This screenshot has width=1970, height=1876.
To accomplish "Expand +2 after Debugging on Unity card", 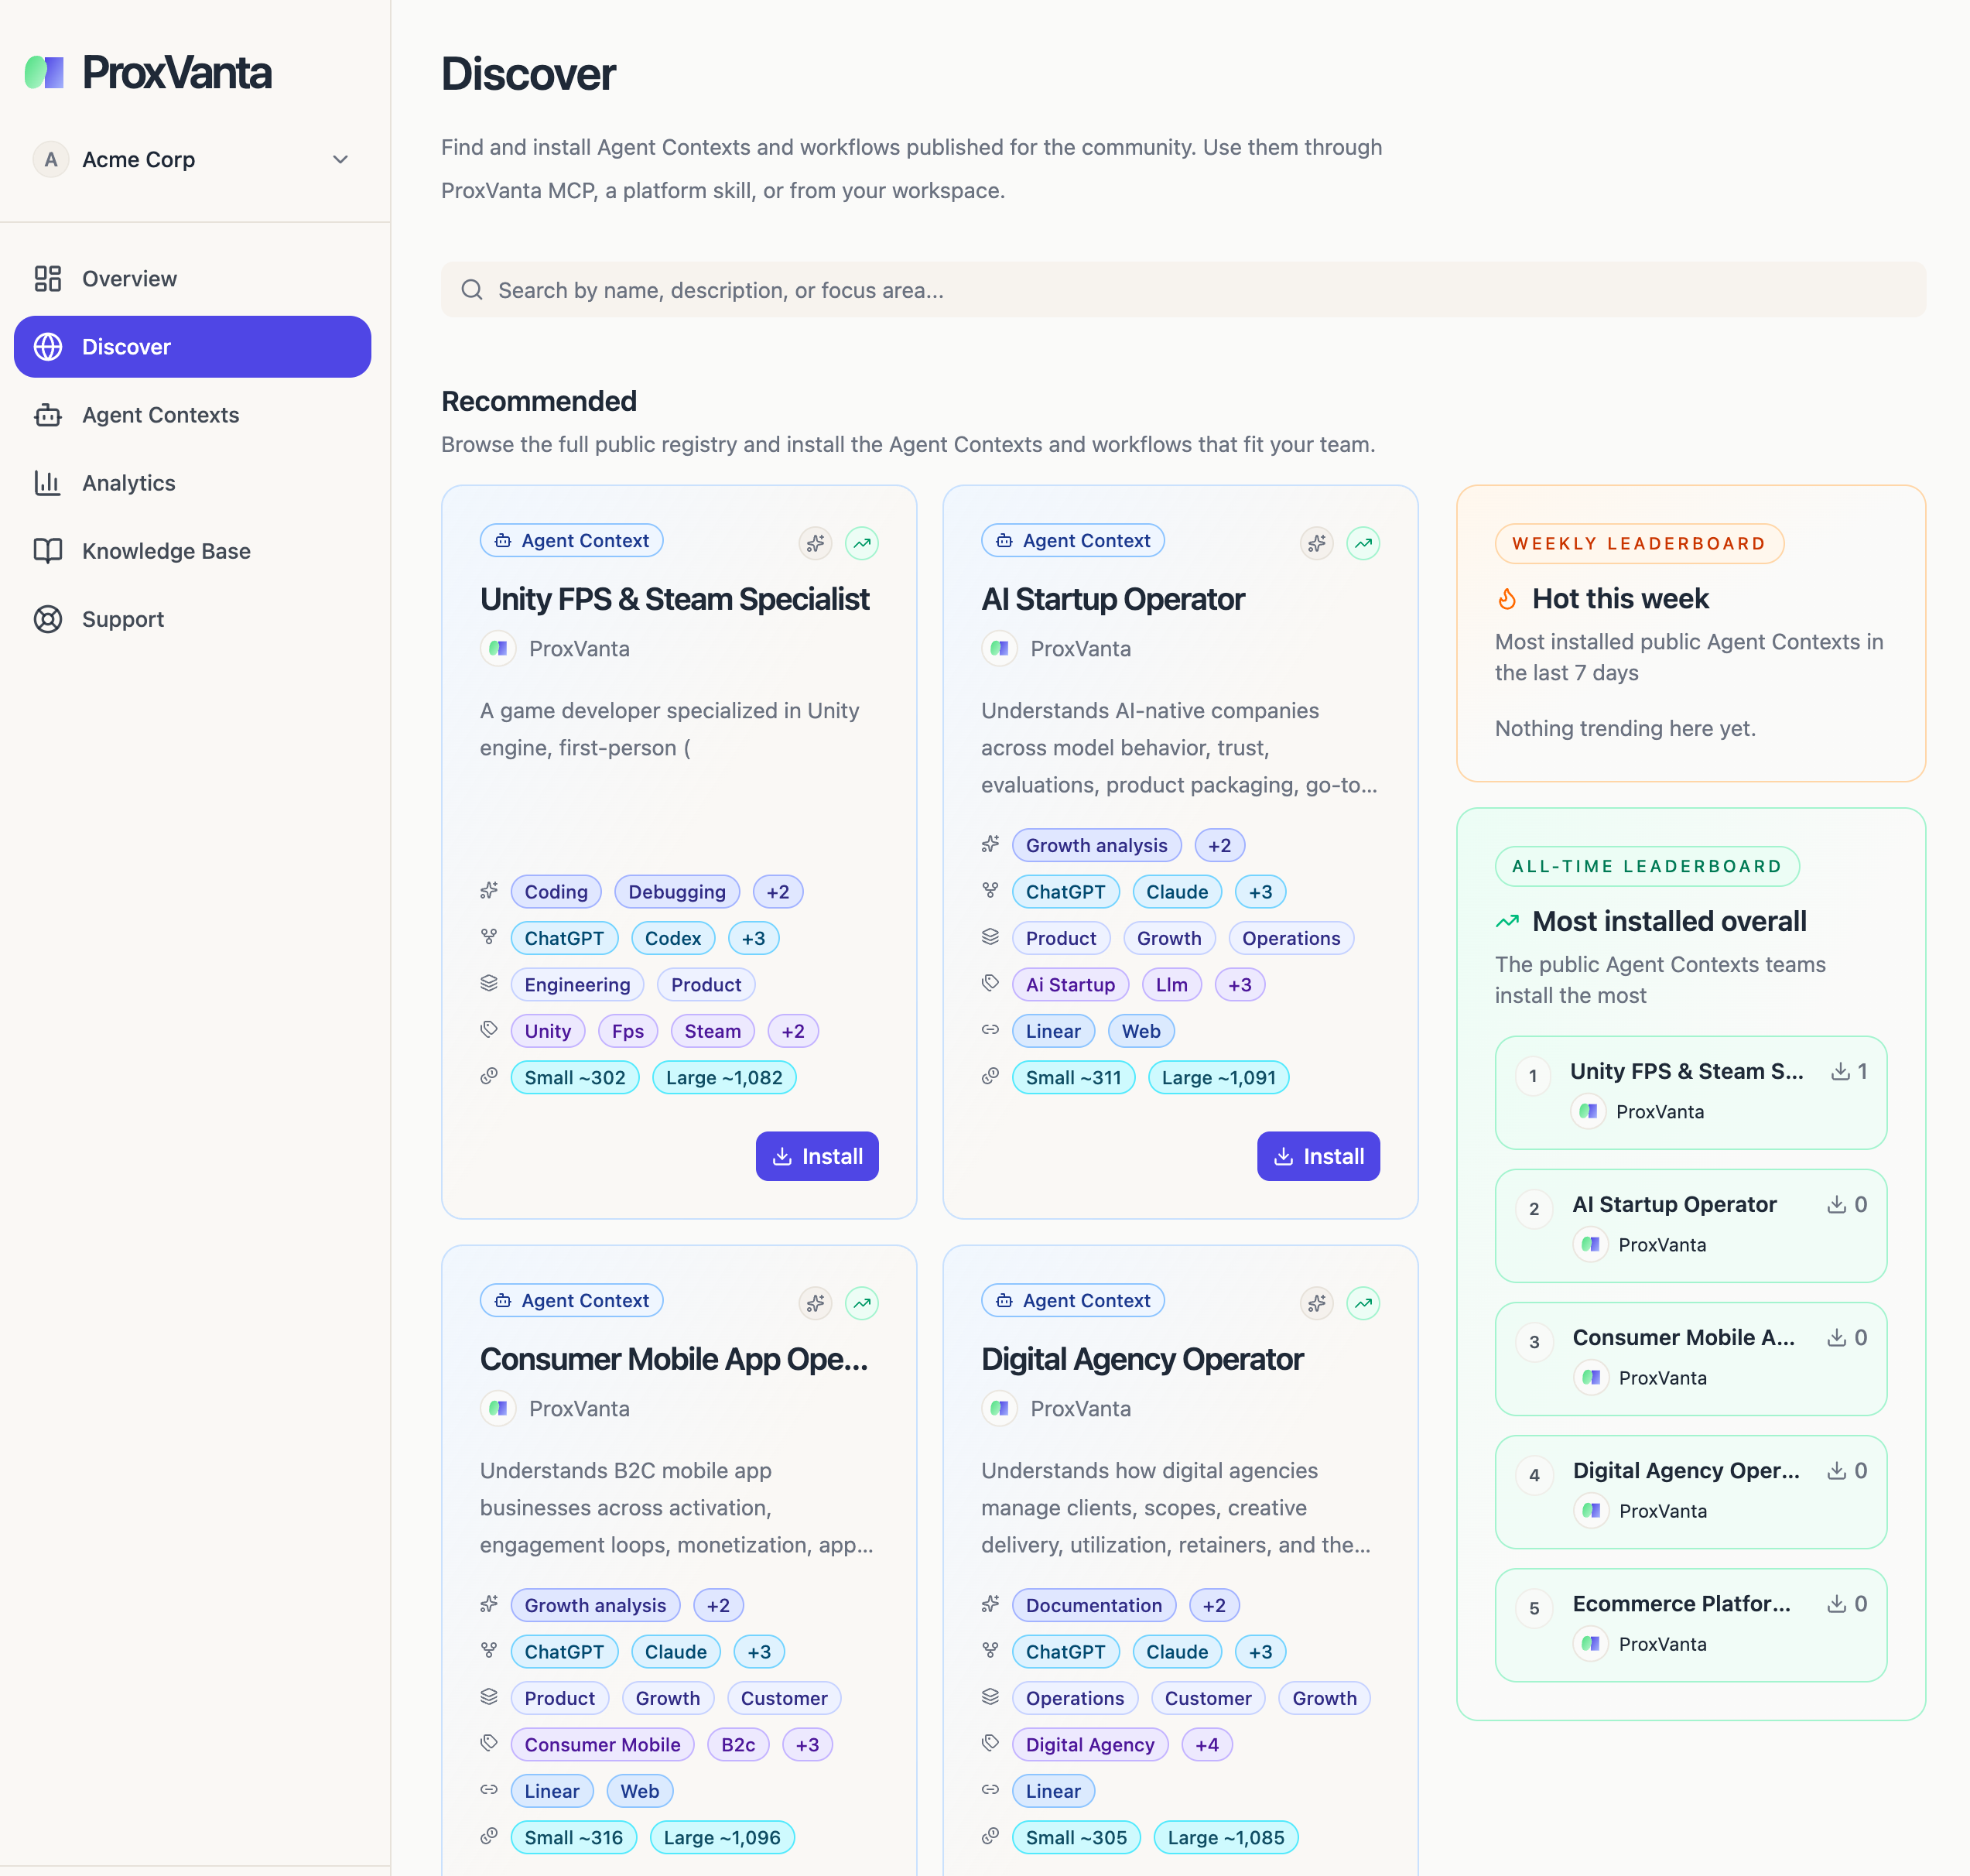I will click(778, 892).
